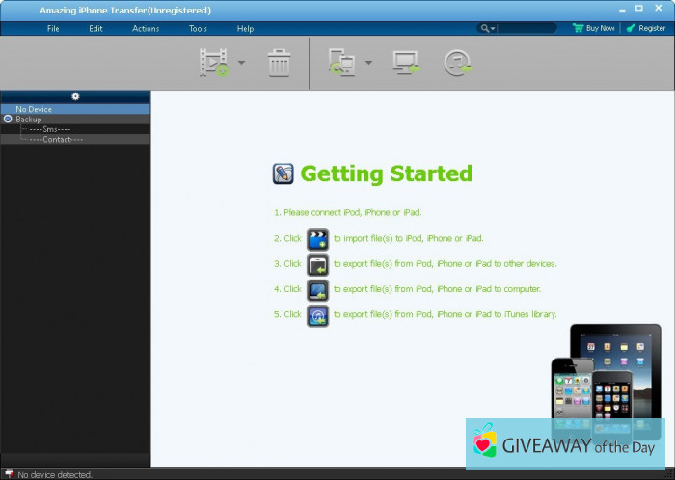
Task: Expand the export to device dropdown arrow
Action: pos(368,64)
